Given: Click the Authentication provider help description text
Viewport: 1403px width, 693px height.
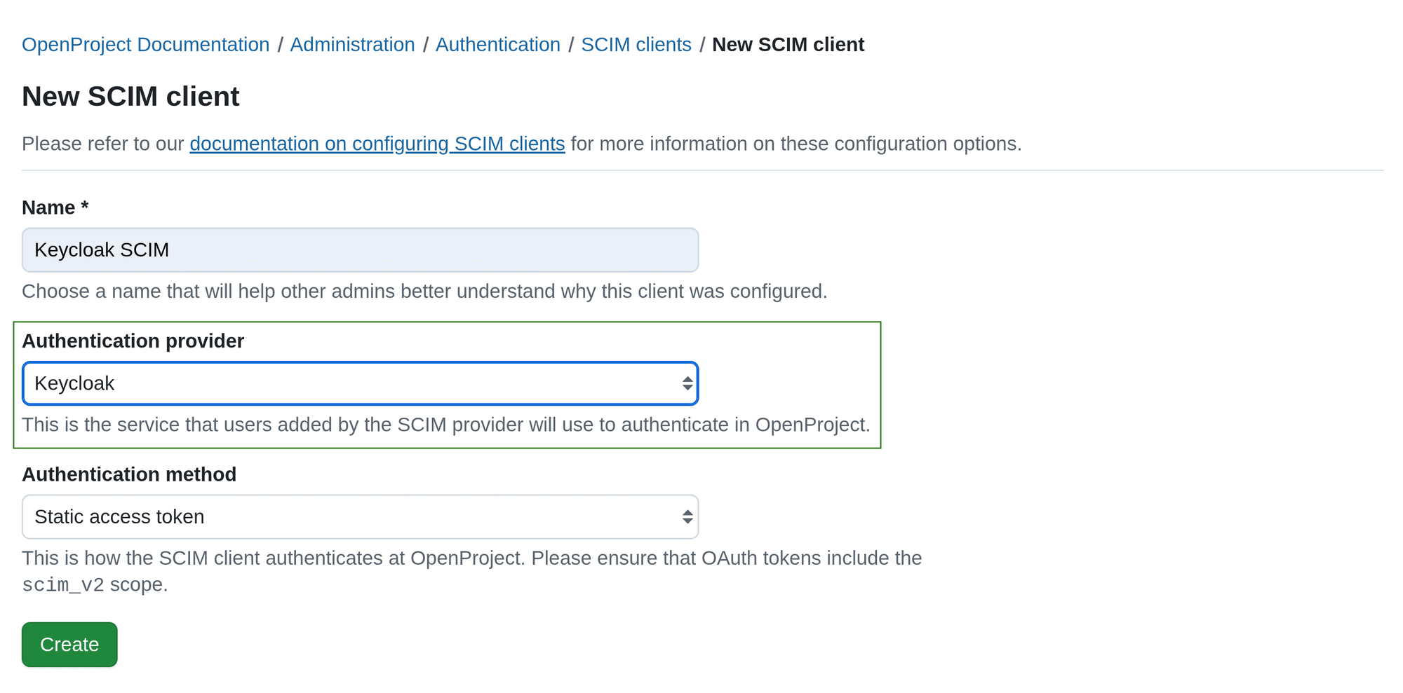Looking at the screenshot, I should tap(445, 424).
